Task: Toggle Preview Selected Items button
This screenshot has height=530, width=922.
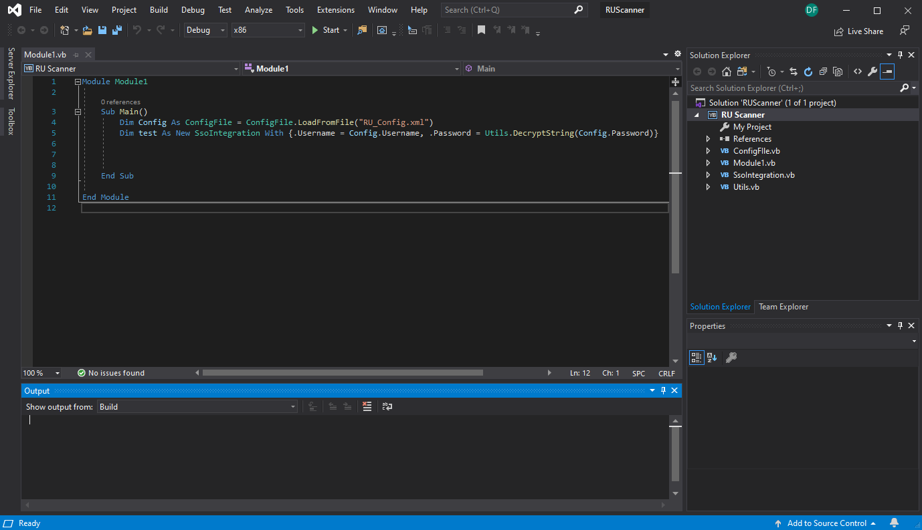Action: pos(887,72)
